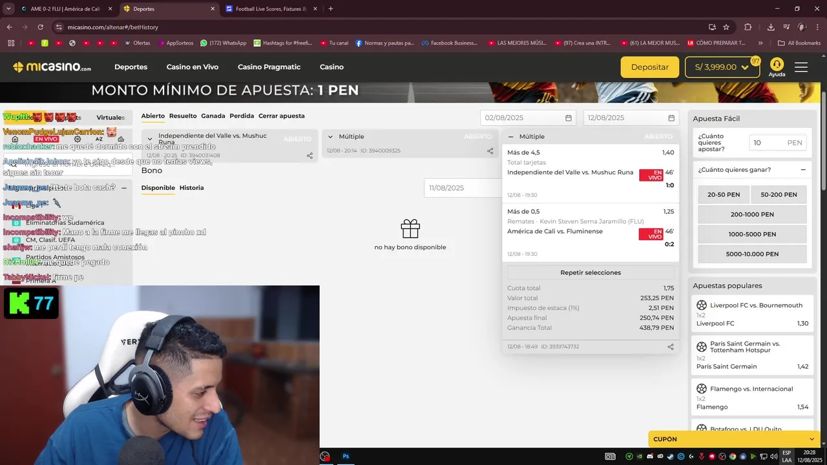Reload the page in Chrome
The image size is (827, 465).
40,27
